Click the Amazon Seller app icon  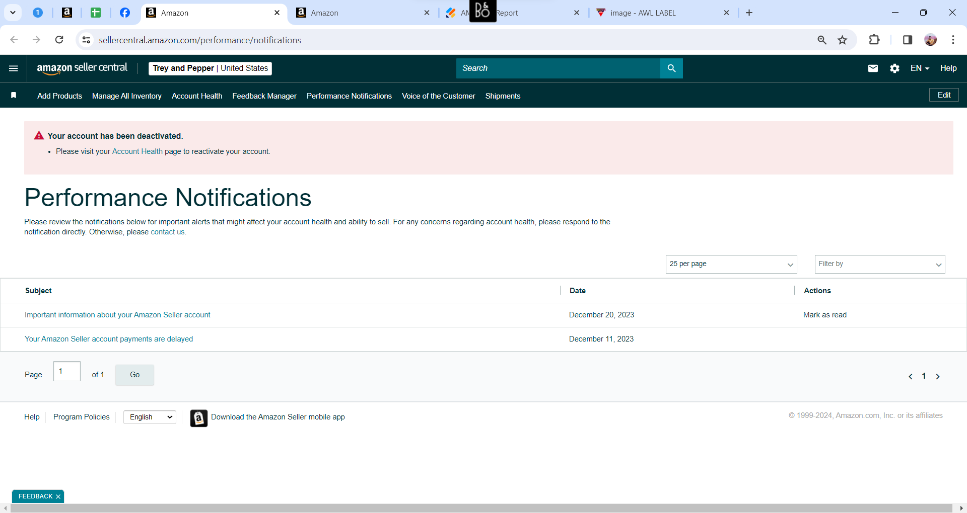click(199, 418)
